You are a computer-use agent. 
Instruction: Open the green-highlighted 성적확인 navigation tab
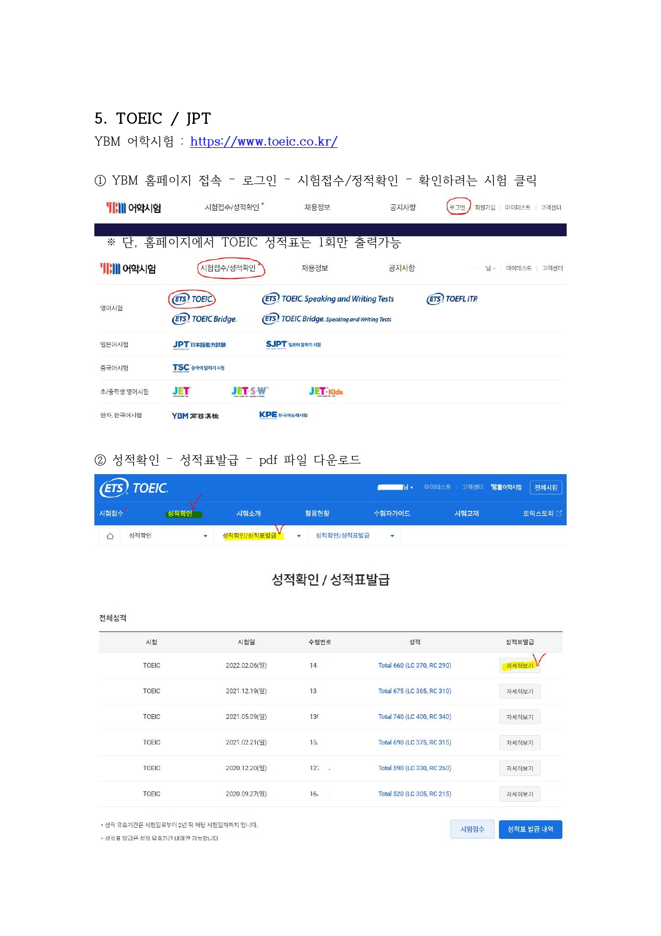180,514
